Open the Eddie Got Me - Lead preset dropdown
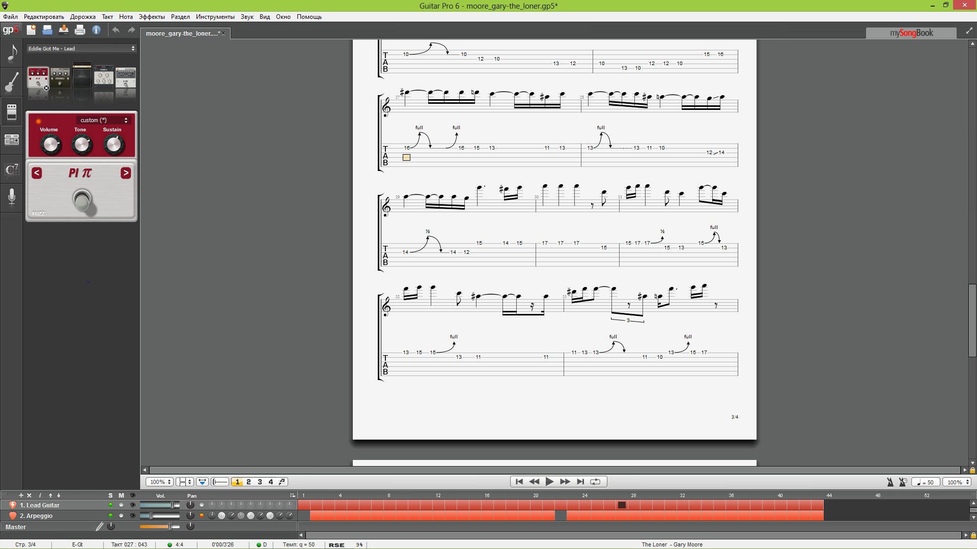977x549 pixels. [81, 48]
